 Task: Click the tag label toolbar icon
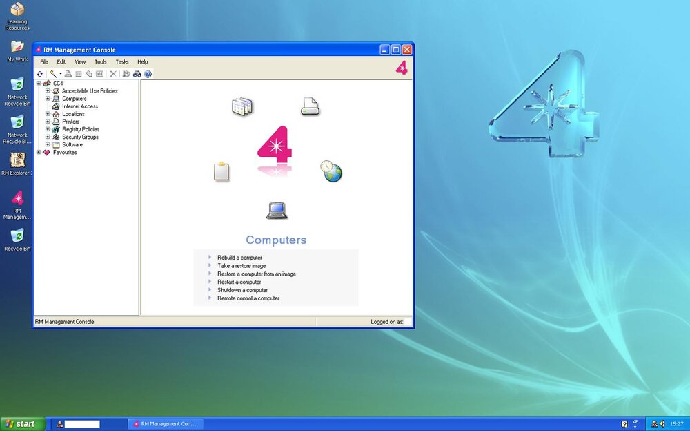[x=89, y=74]
